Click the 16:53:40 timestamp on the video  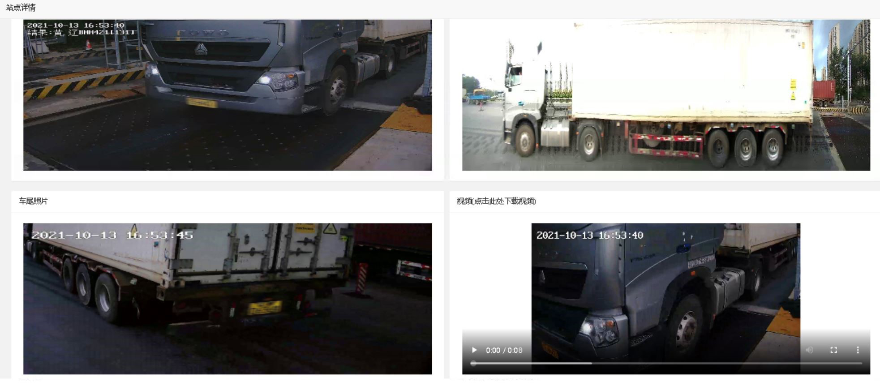(x=590, y=235)
